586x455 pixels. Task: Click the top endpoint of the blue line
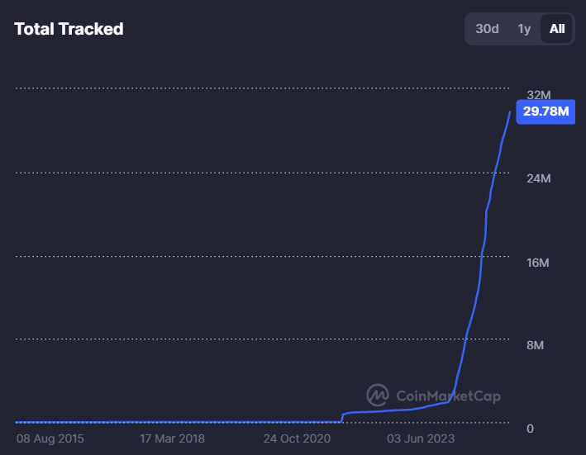(x=509, y=111)
